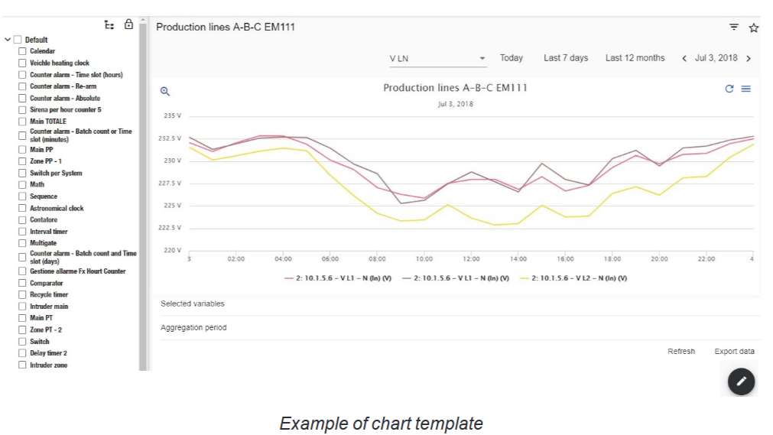Toggle yellow V L2 - N legend series
Image resolution: width=773 pixels, height=435 pixels.
(574, 278)
